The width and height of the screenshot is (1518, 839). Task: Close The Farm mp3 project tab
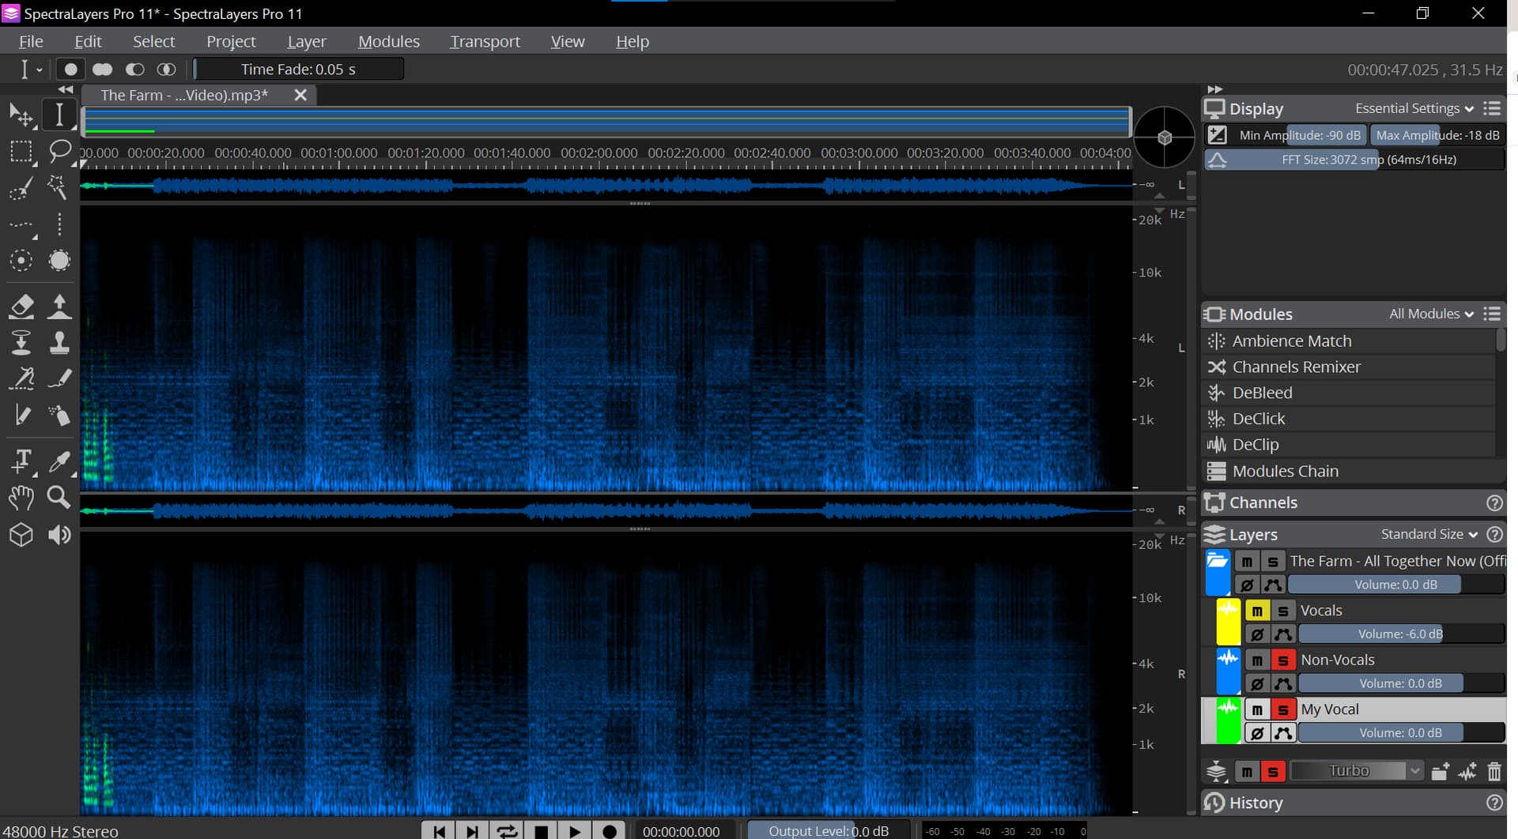tap(300, 96)
